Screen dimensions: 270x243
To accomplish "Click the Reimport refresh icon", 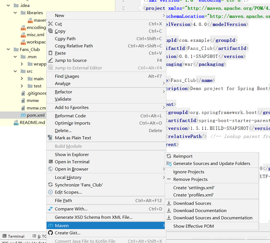I will [169, 156].
